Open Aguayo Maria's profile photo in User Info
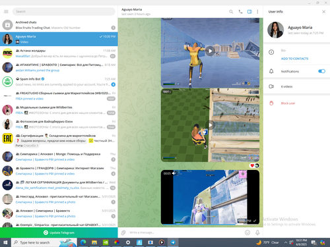 [x=275, y=30]
